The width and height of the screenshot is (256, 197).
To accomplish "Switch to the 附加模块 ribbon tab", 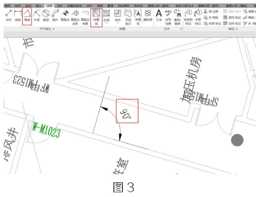I will click(x=123, y=6).
